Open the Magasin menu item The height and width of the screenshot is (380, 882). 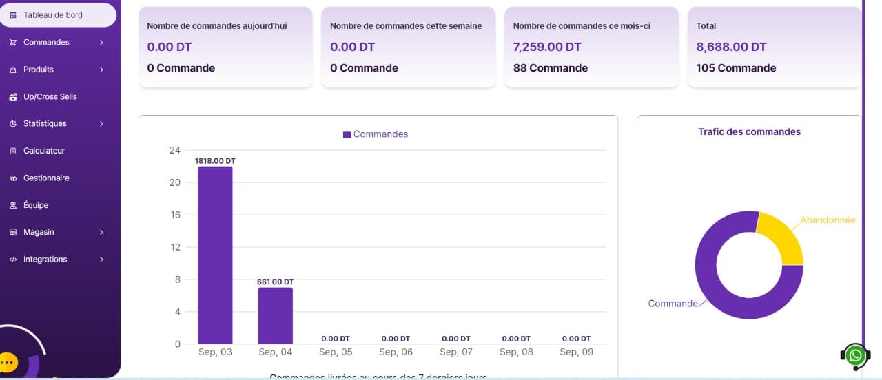[39, 233]
